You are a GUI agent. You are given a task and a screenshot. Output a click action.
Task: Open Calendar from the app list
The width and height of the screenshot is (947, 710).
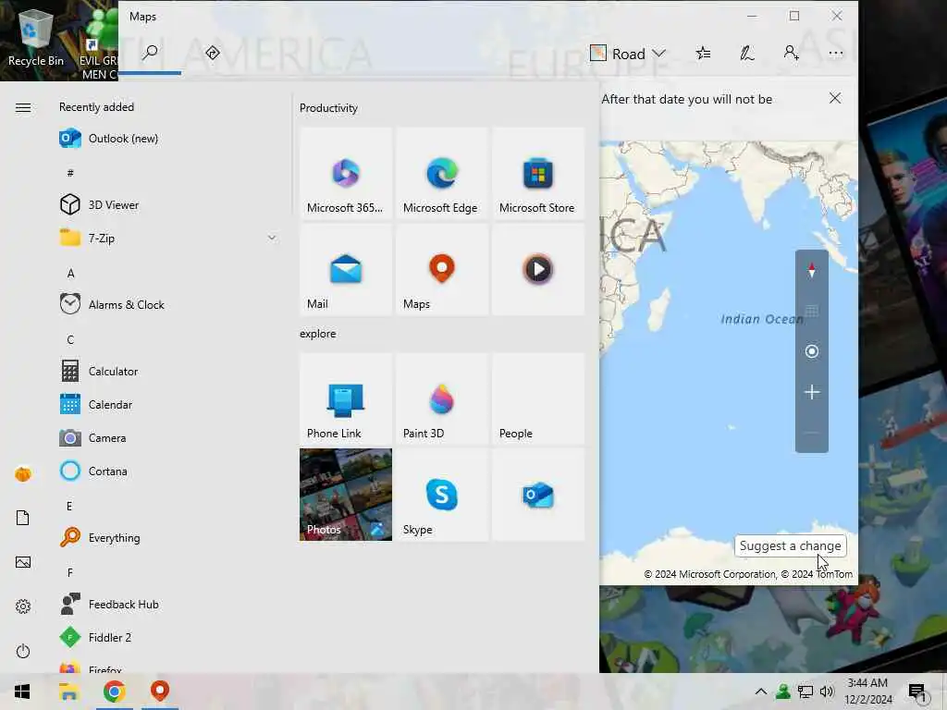169,405
